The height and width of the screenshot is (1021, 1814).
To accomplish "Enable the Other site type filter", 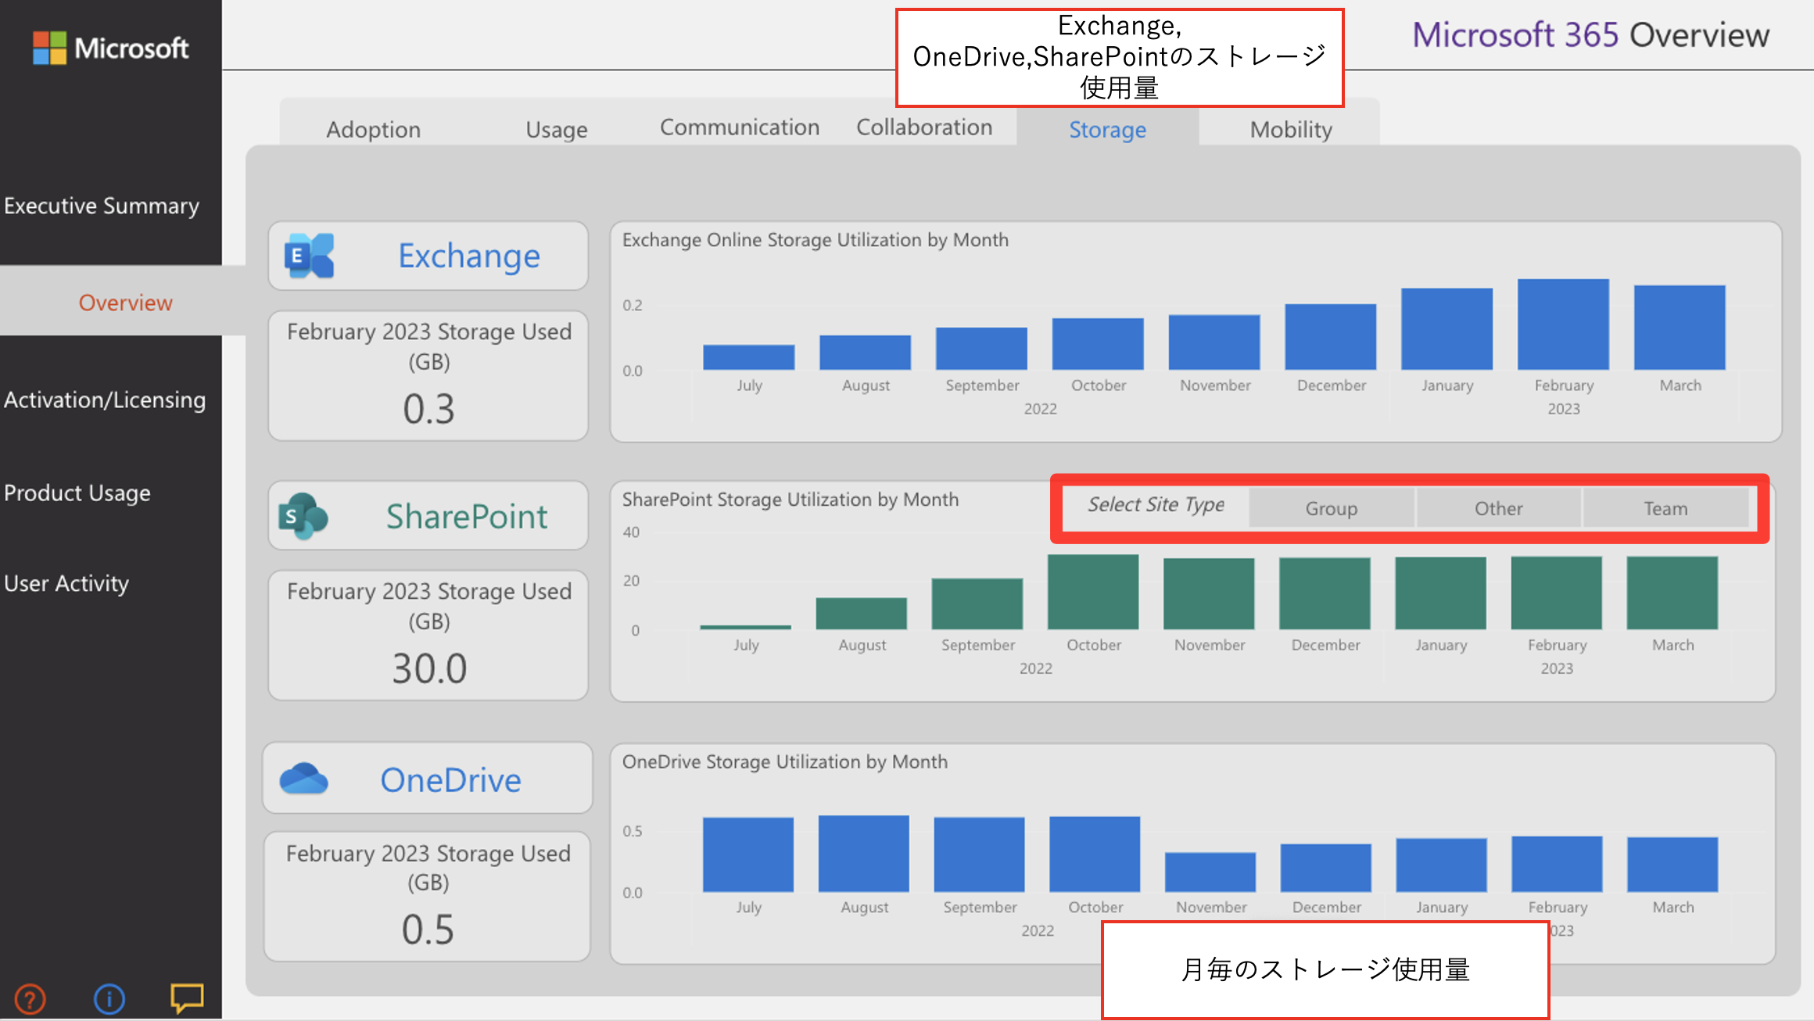I will (x=1498, y=508).
